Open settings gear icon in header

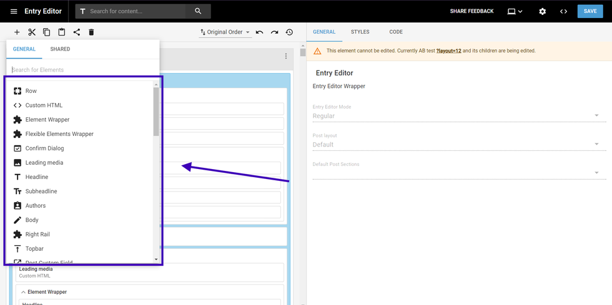(542, 11)
